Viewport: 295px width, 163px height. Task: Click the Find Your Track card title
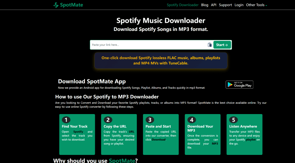coord(75,126)
